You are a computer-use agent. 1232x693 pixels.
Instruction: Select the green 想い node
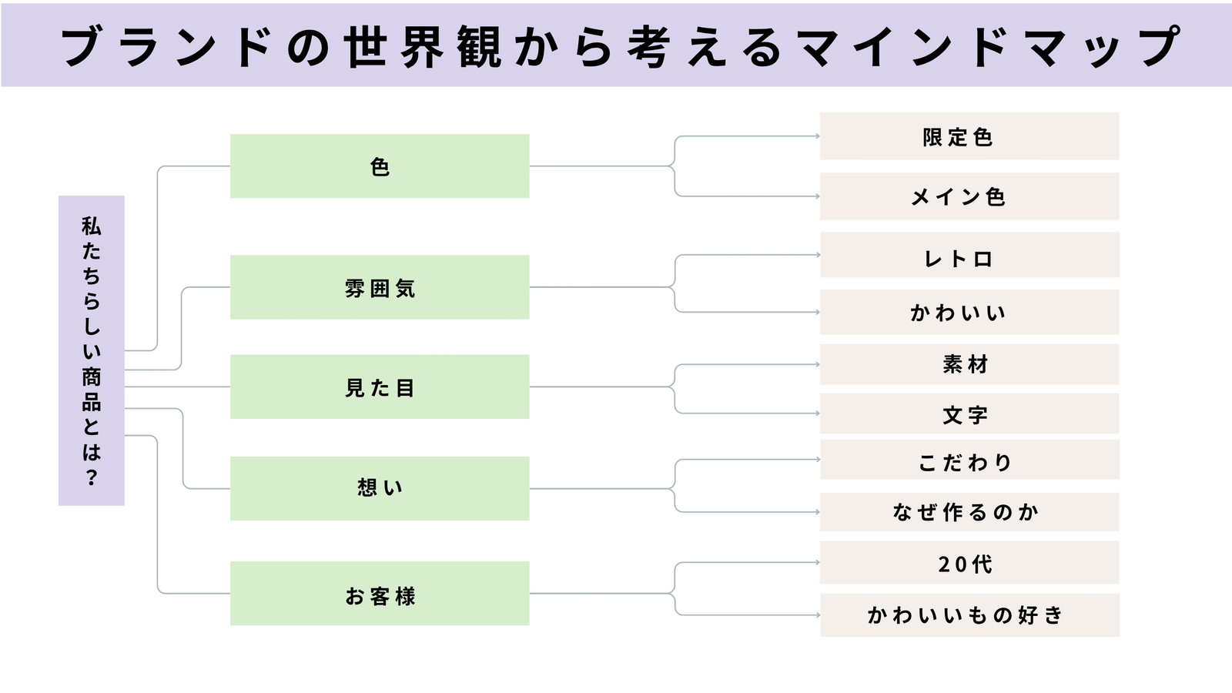pyautogui.click(x=380, y=488)
